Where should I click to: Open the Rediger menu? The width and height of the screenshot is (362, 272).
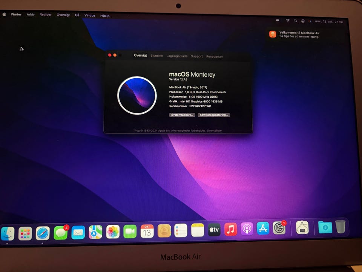point(46,15)
